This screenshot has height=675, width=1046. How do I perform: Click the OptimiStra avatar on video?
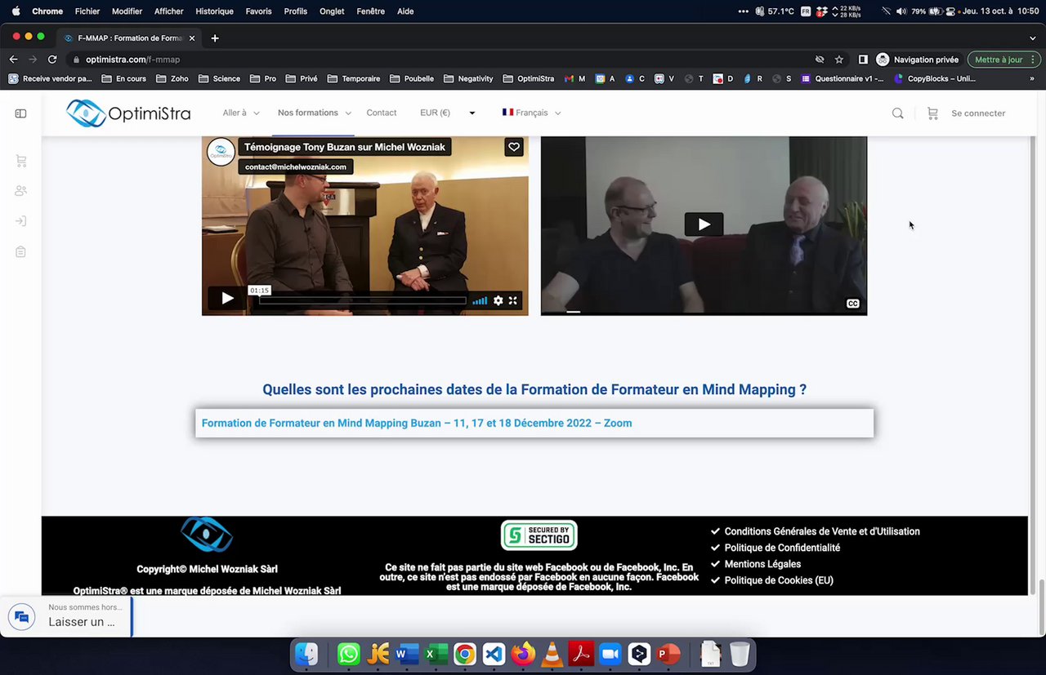pos(221,152)
